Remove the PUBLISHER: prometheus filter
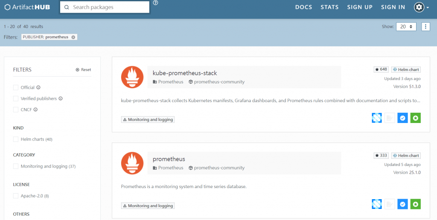 73,37
